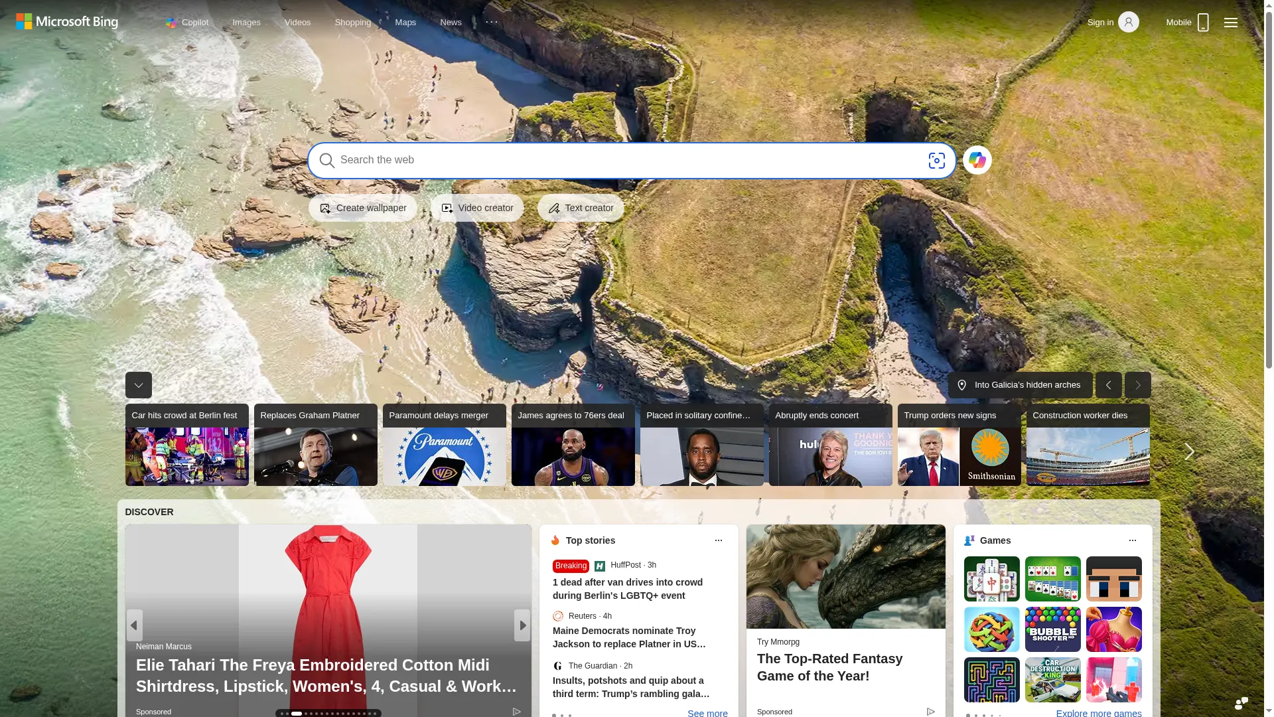The width and height of the screenshot is (1274, 717).
Task: Open the Microsoft Bing logo
Action: point(67,22)
